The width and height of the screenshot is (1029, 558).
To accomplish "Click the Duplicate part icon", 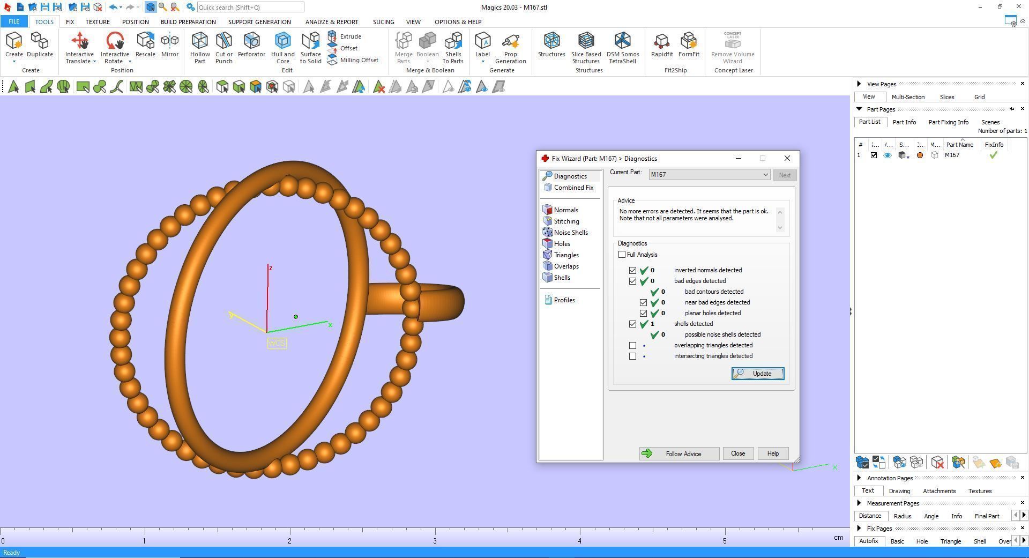I will pos(40,45).
